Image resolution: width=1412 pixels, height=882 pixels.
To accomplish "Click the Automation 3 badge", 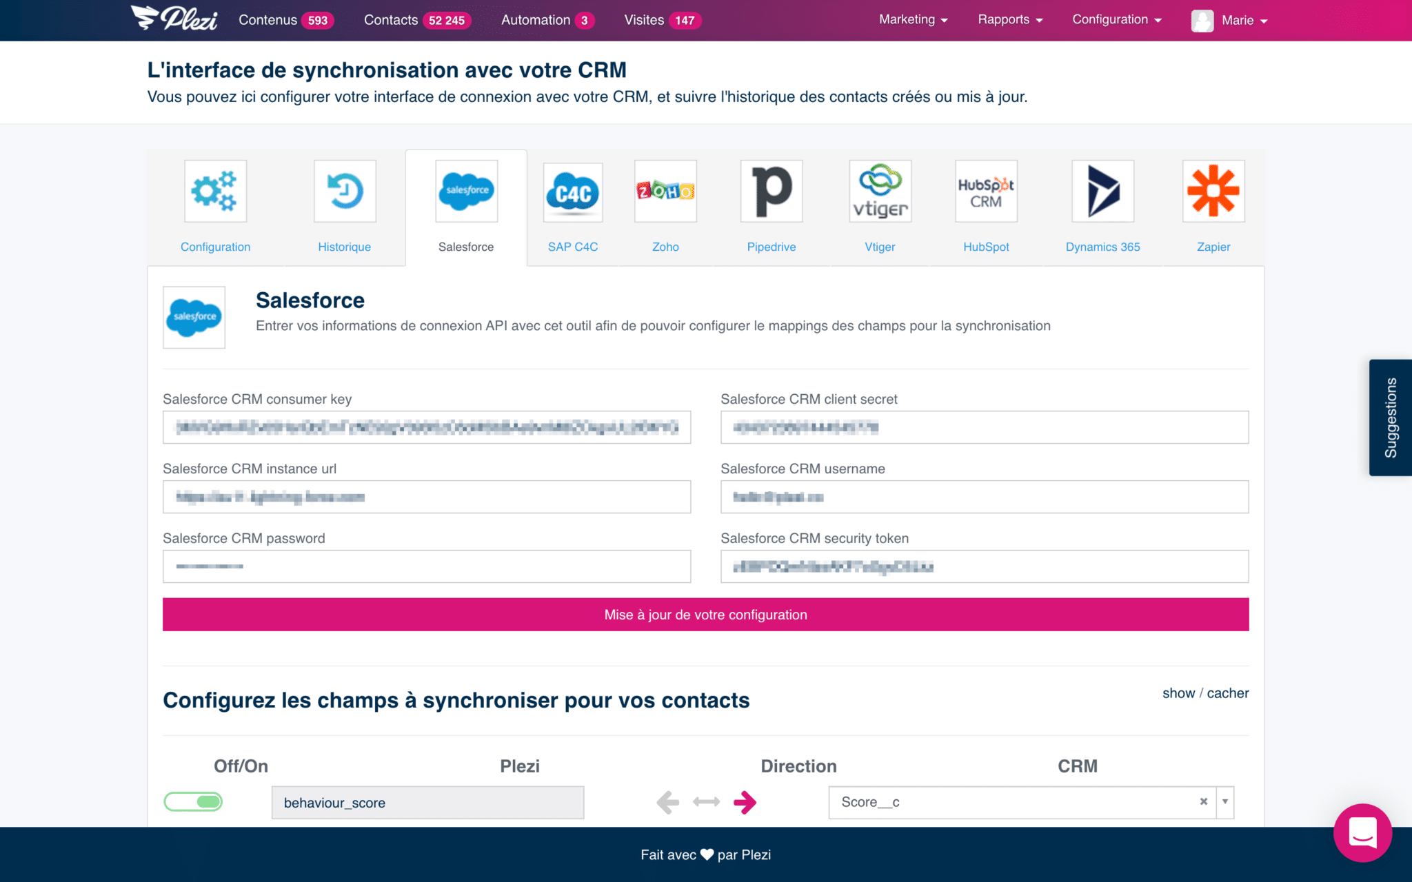I will [x=585, y=21].
